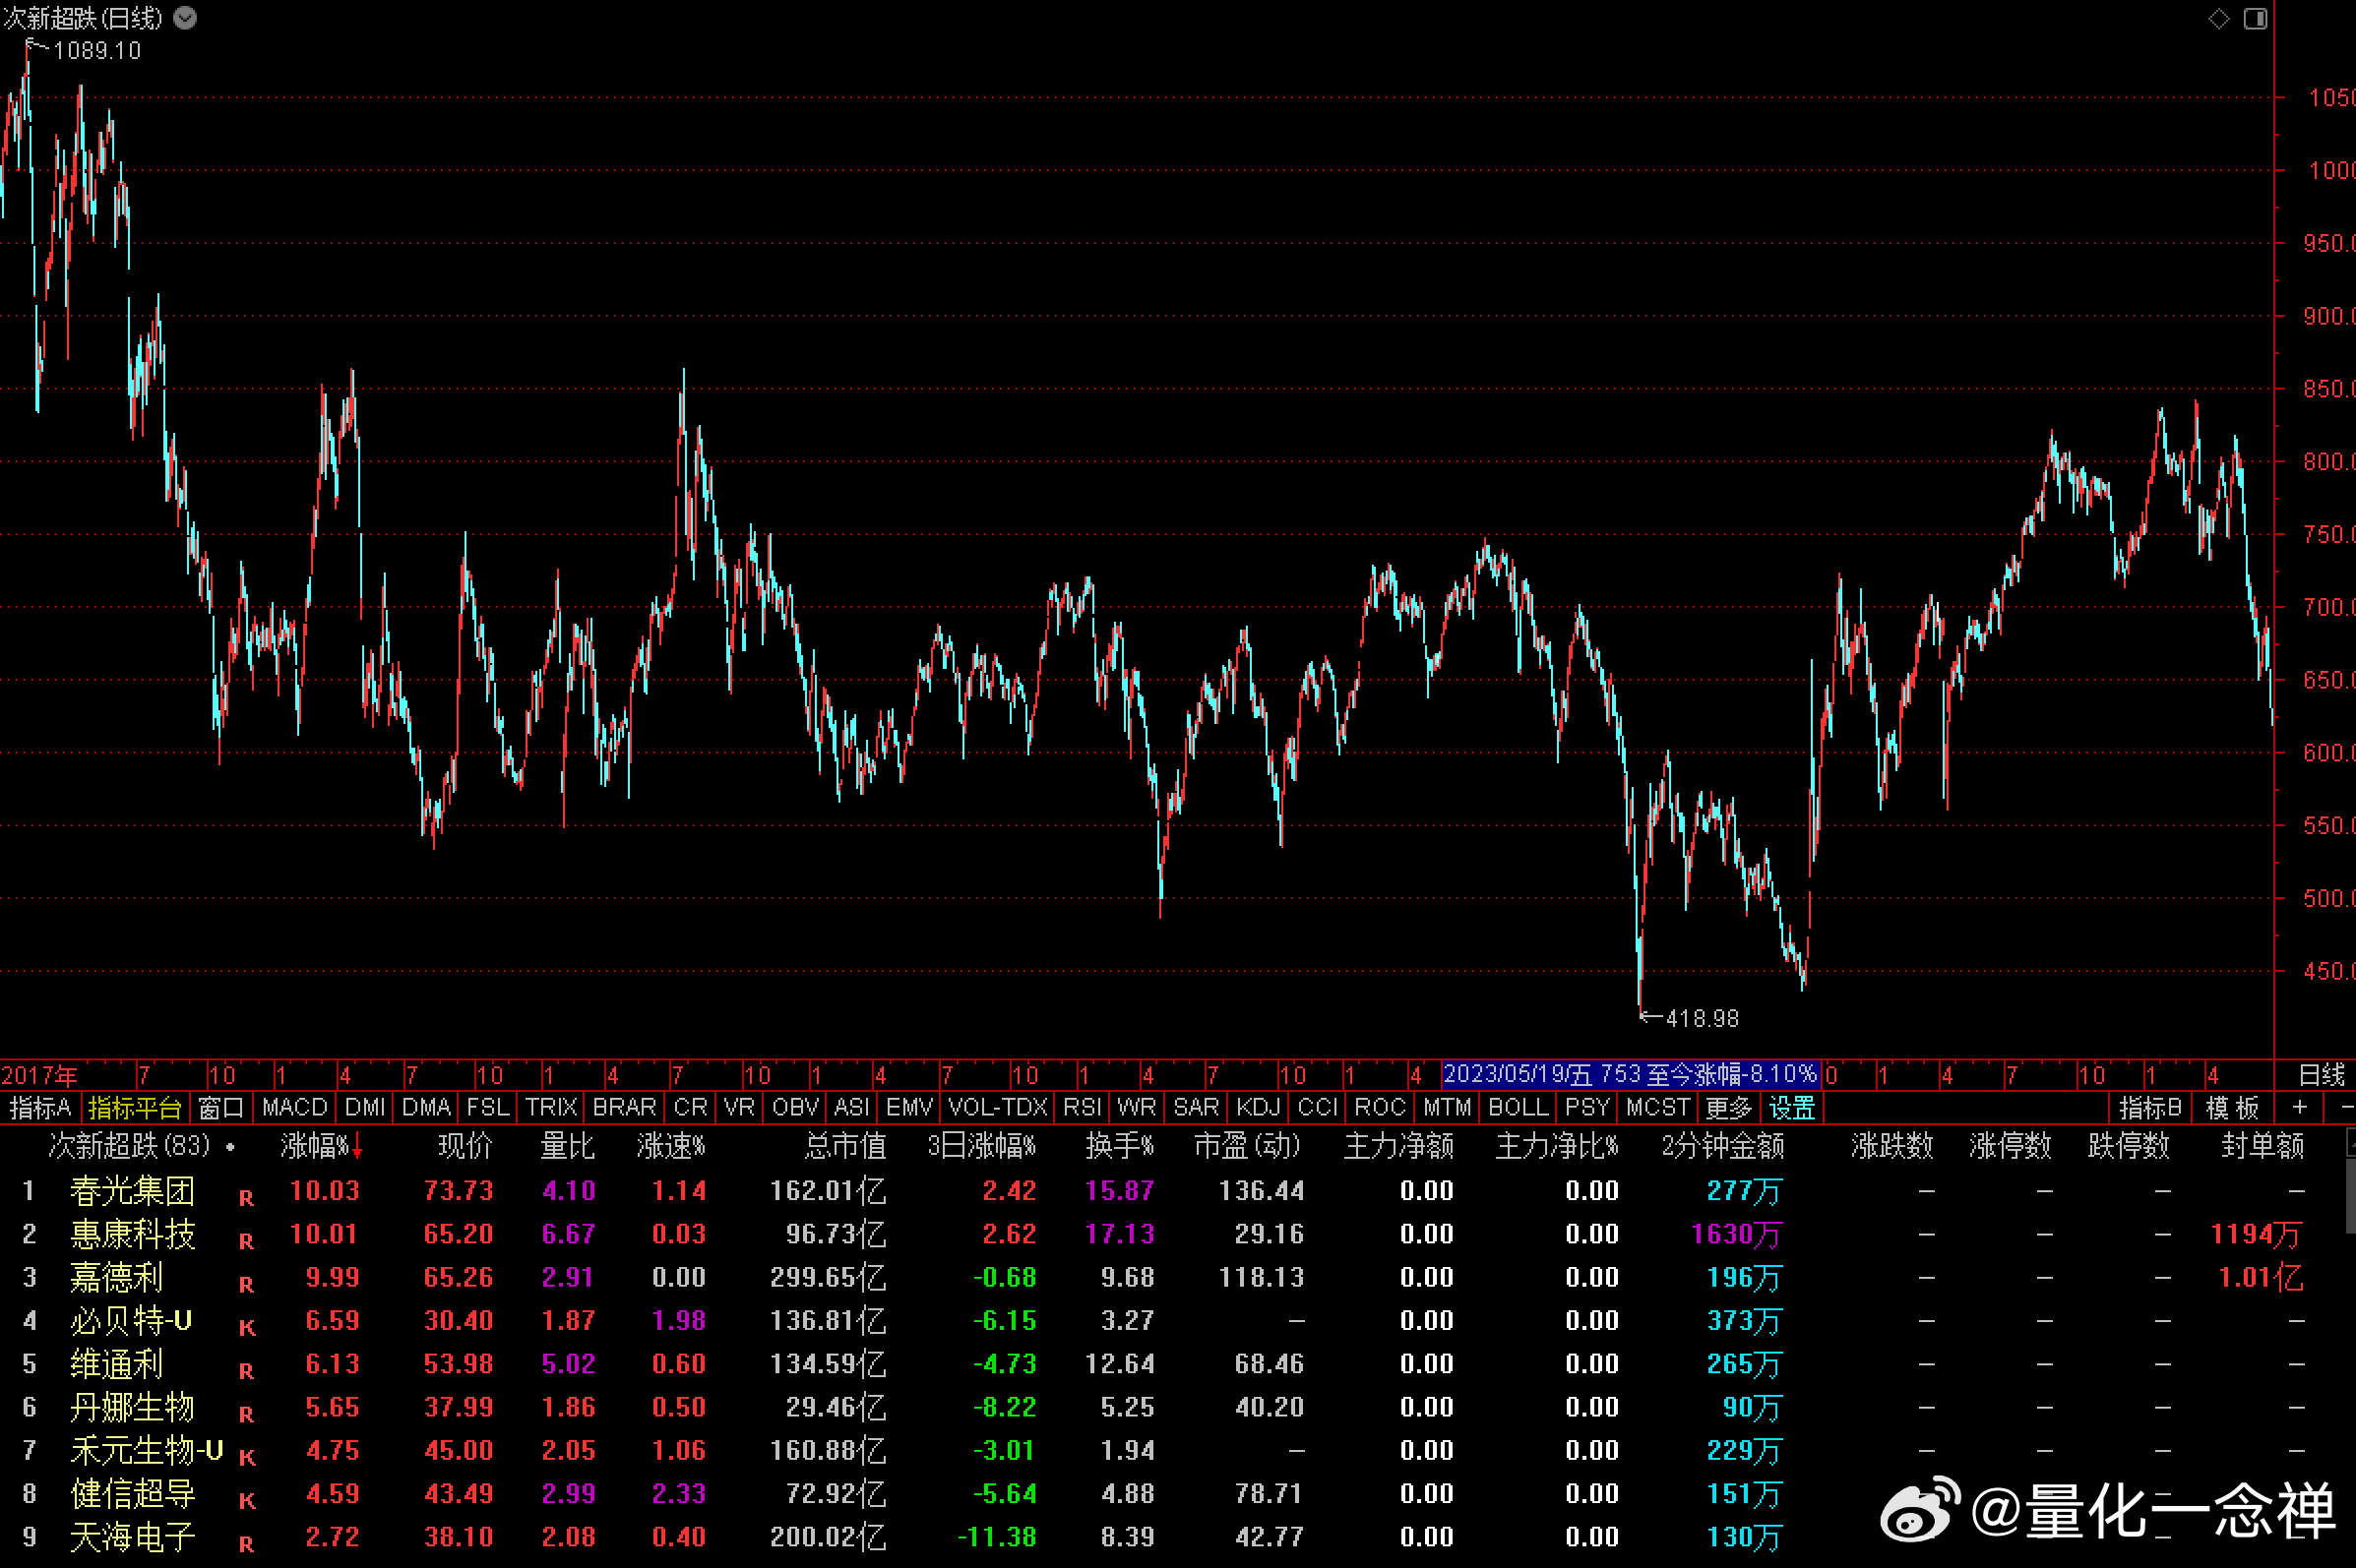This screenshot has height=1568, width=2356.
Task: Open 更多 indicators list
Action: (1728, 1107)
